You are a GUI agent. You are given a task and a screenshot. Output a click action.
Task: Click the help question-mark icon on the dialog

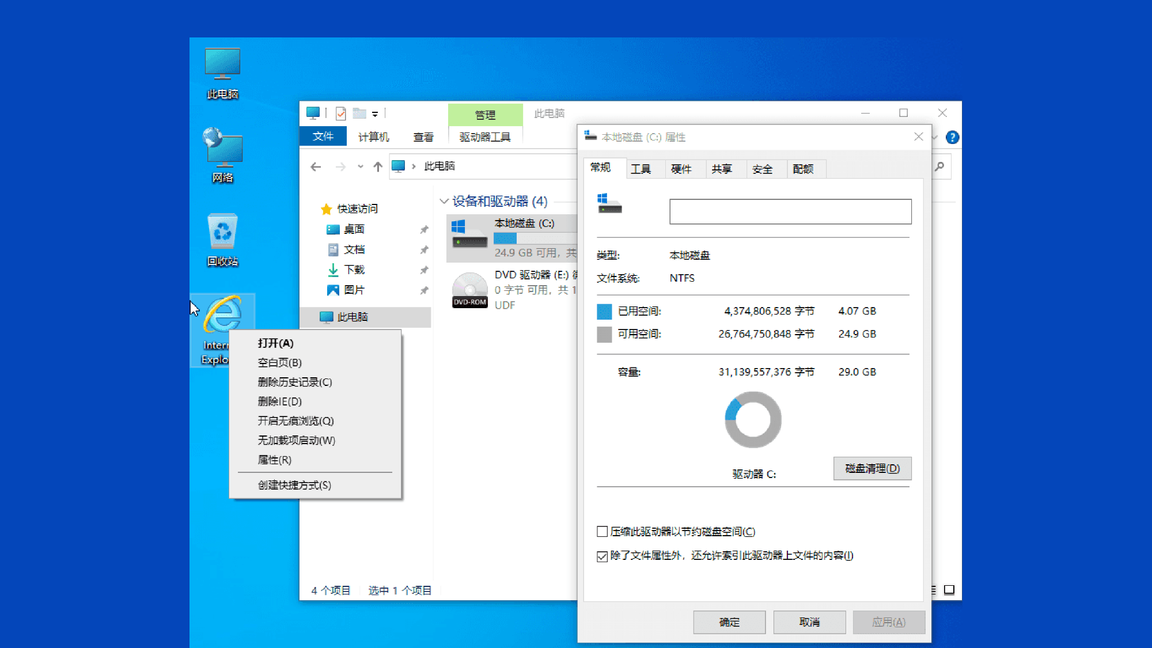point(952,137)
